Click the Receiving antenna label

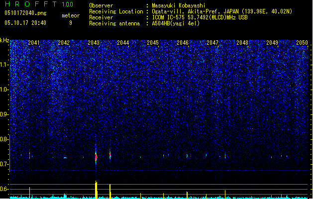pos(114,23)
